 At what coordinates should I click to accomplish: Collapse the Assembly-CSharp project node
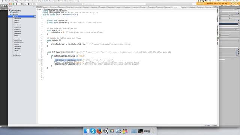[x=10, y=11]
